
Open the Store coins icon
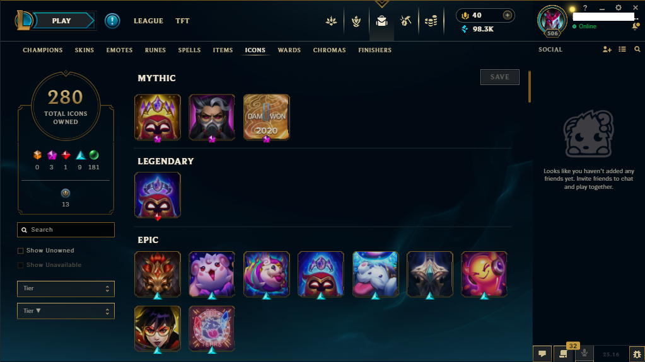431,21
